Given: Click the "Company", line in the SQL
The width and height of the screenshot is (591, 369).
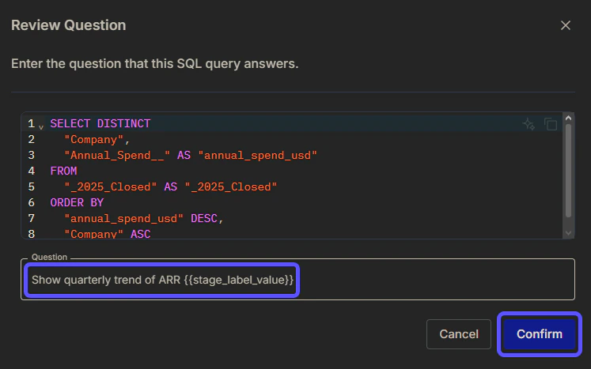Looking at the screenshot, I should tap(97, 139).
